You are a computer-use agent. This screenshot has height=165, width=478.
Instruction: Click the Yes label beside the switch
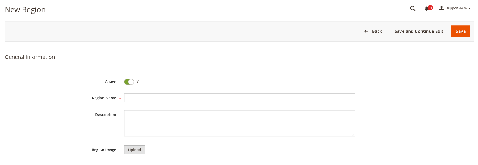(x=140, y=82)
